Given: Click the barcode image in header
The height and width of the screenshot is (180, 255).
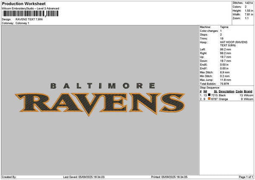Looking at the screenshot, I should (x=31, y=14).
